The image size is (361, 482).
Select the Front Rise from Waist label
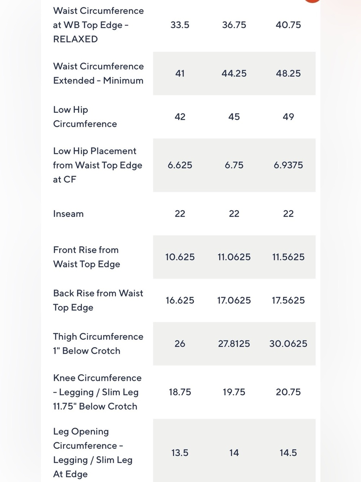pyautogui.click(x=86, y=257)
